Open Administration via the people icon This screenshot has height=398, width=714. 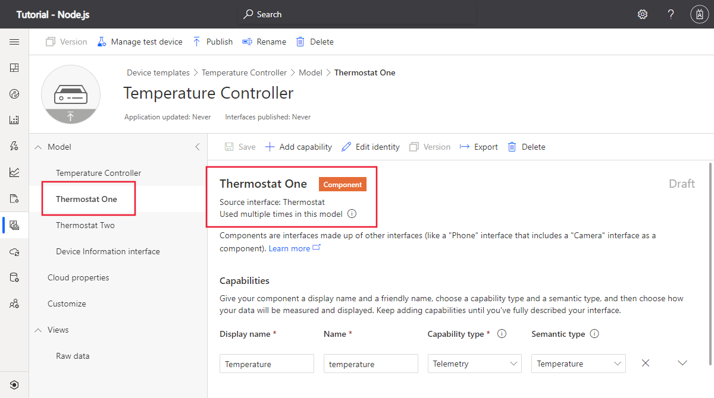(x=15, y=304)
